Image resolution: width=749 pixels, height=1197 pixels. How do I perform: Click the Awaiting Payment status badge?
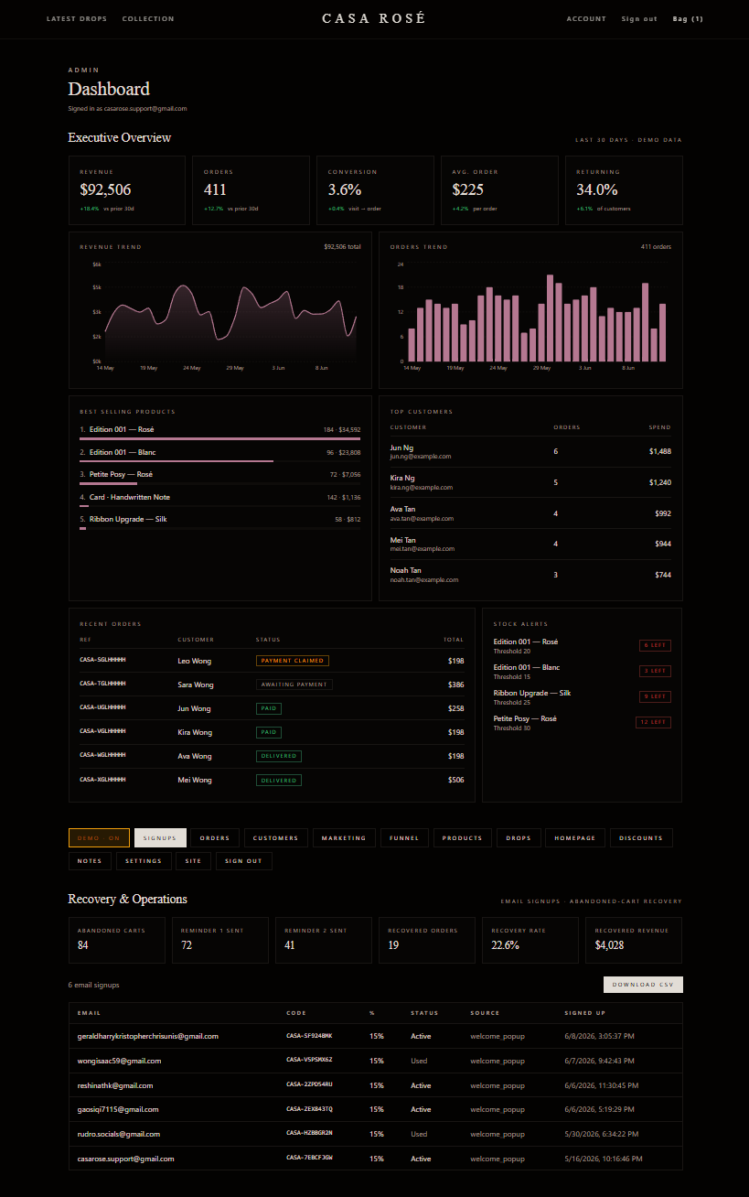click(294, 685)
